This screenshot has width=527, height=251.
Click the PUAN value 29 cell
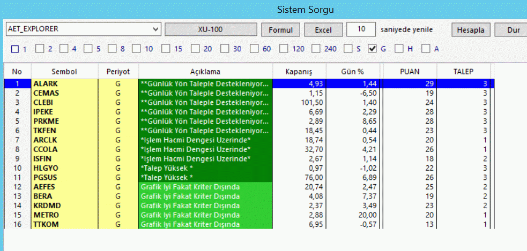[x=410, y=83]
